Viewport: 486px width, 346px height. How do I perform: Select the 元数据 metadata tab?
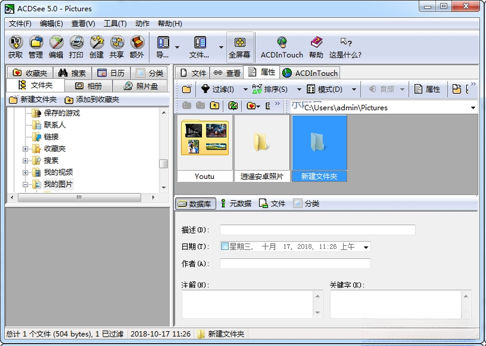click(x=236, y=203)
